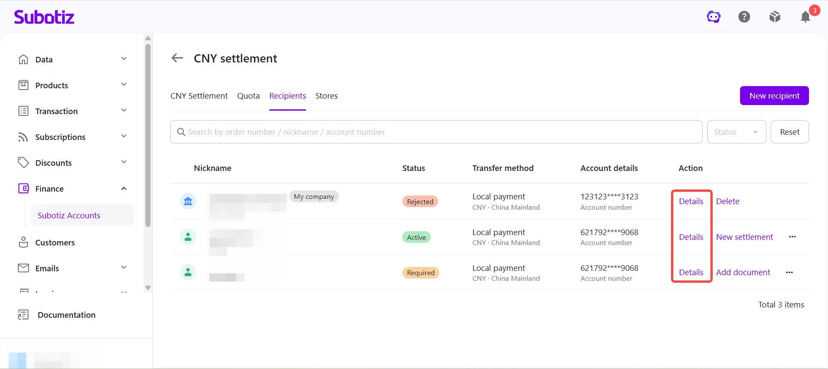Expand the Subscriptions menu chevron
The height and width of the screenshot is (369, 828).
[124, 136]
